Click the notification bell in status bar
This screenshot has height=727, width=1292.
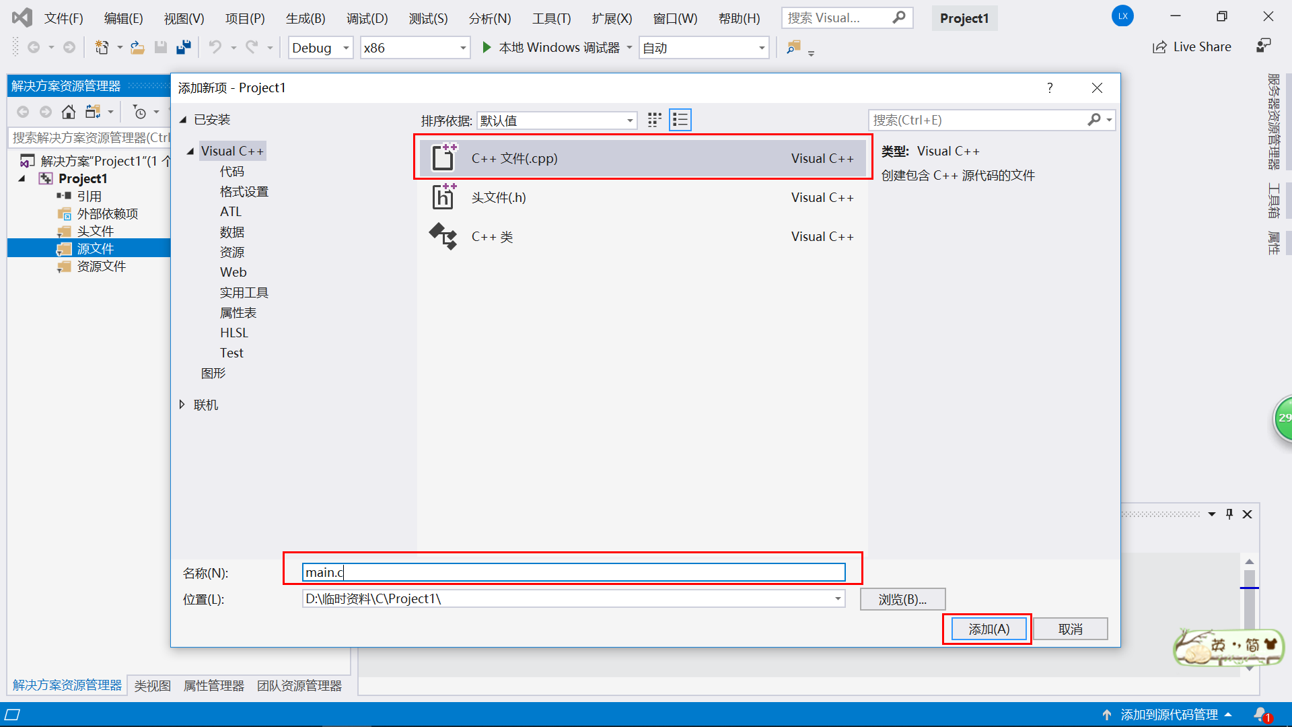tap(1260, 714)
